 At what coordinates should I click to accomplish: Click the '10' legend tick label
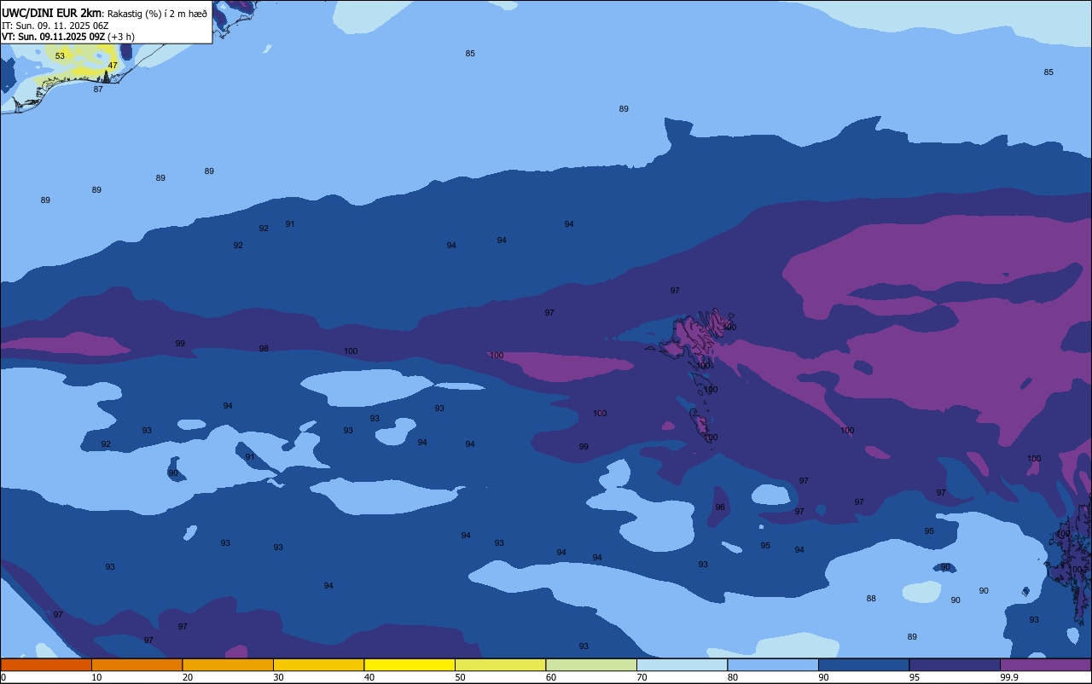[96, 677]
